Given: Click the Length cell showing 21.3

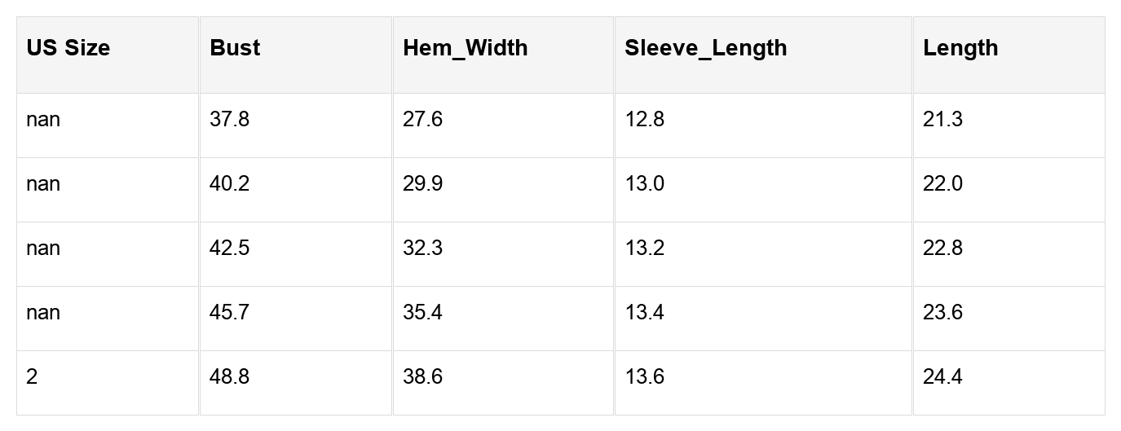Looking at the screenshot, I should (942, 120).
